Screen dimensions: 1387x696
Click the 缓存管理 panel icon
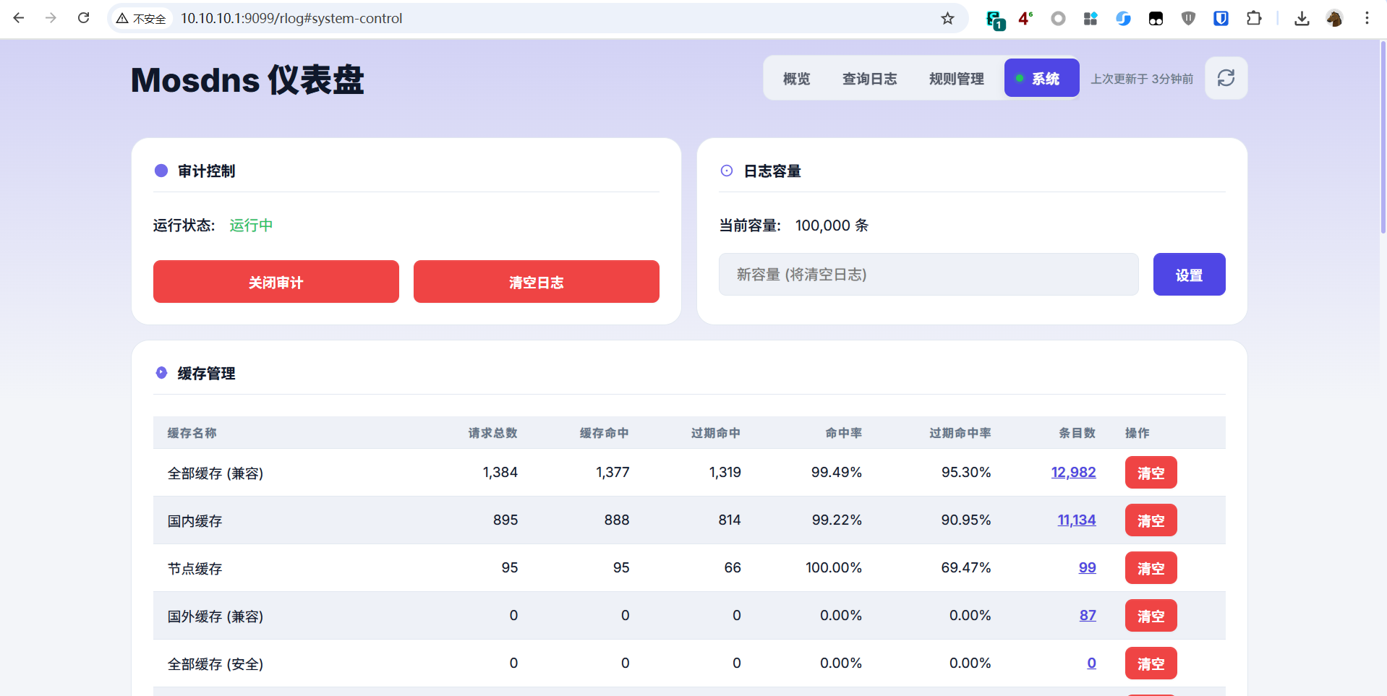162,372
